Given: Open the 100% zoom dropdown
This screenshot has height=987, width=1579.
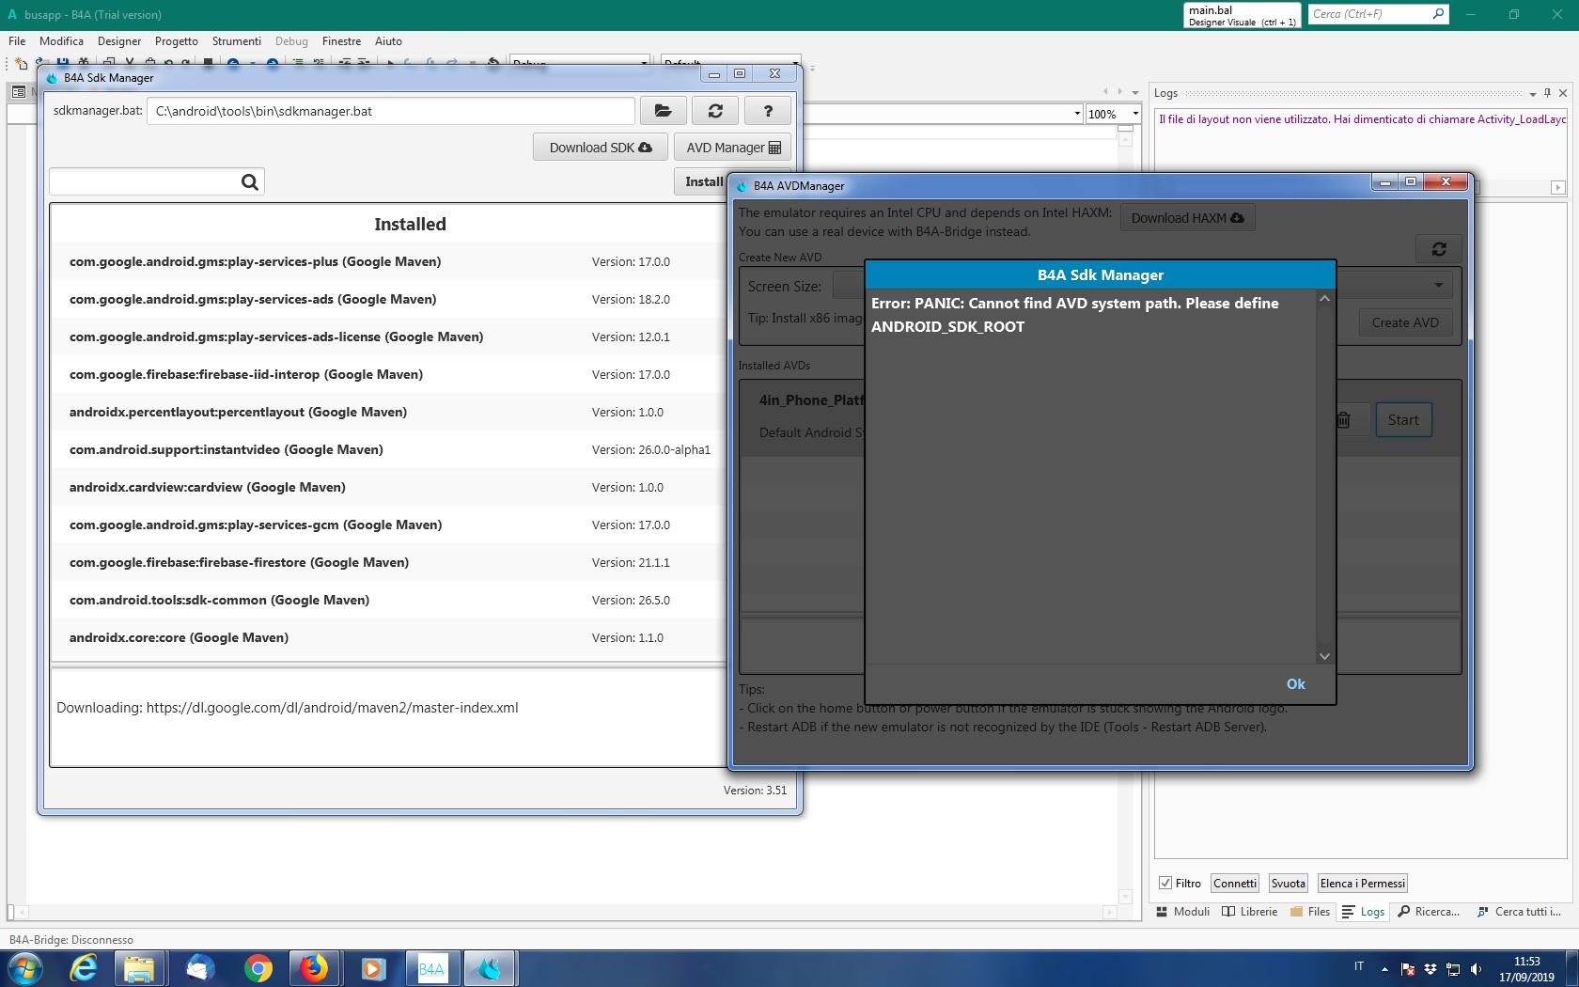Looking at the screenshot, I should tap(1135, 114).
